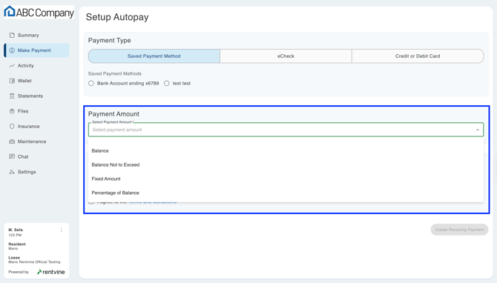Switch to Saved Payment Method tab
The height and width of the screenshot is (283, 497).
154,56
